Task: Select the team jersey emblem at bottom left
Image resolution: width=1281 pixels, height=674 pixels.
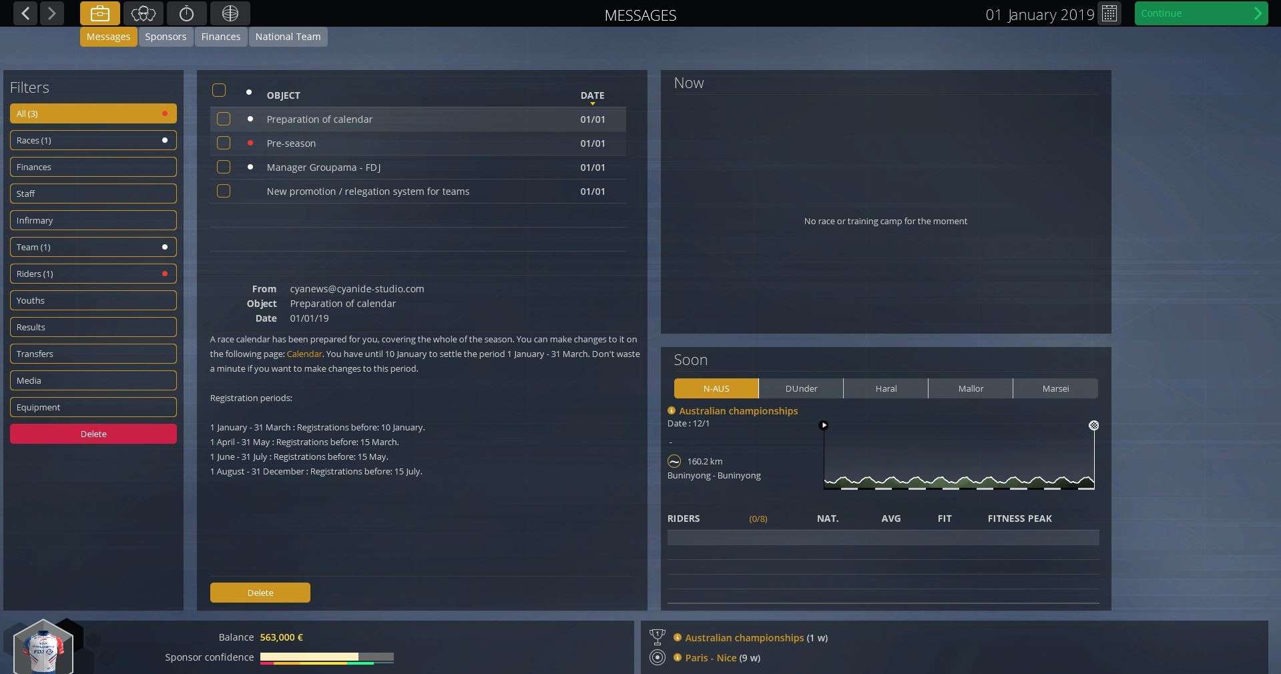Action: [x=44, y=646]
